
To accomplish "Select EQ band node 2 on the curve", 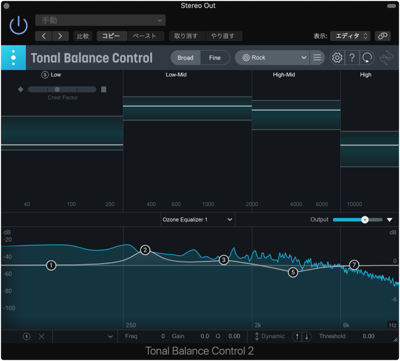I will click(145, 250).
